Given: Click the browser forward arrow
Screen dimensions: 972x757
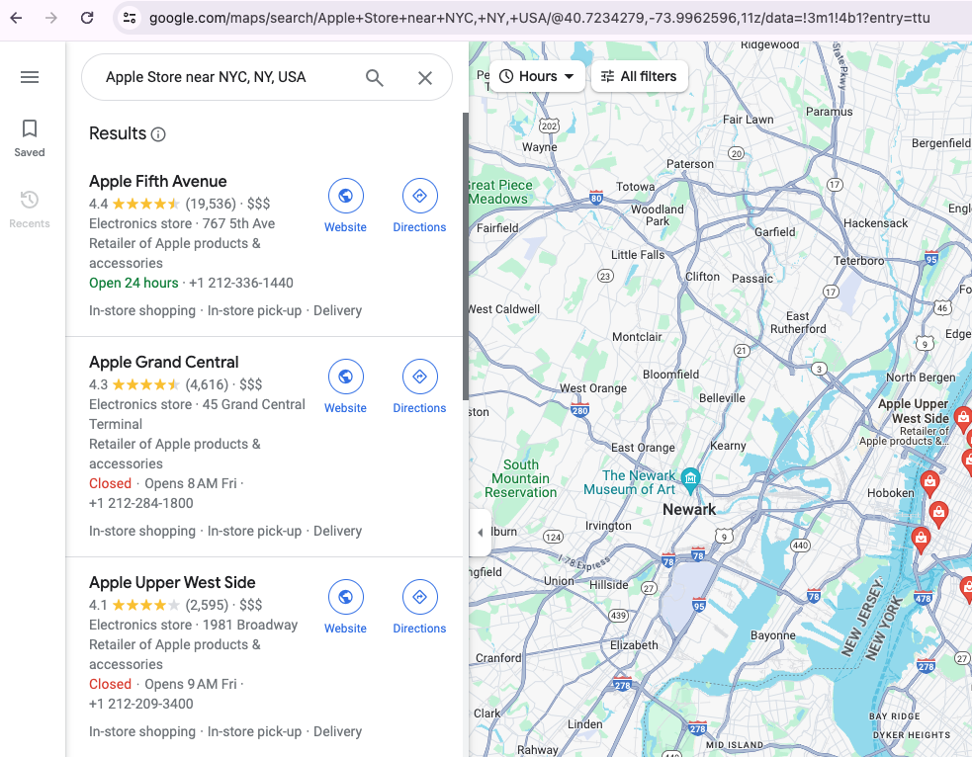Looking at the screenshot, I should tap(51, 18).
